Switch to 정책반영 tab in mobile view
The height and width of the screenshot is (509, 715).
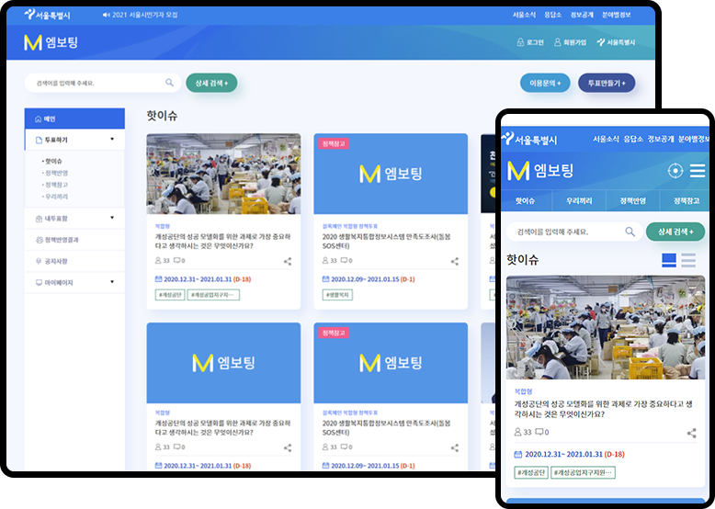tap(633, 200)
